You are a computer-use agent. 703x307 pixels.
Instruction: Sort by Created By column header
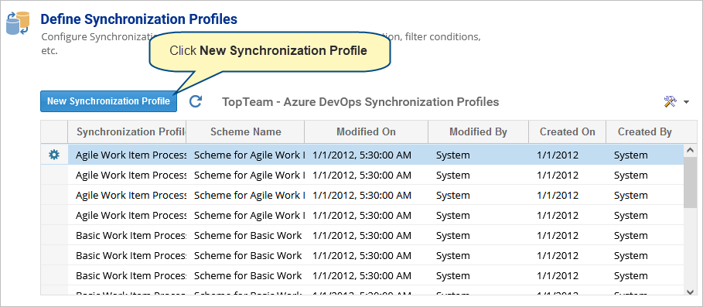645,131
